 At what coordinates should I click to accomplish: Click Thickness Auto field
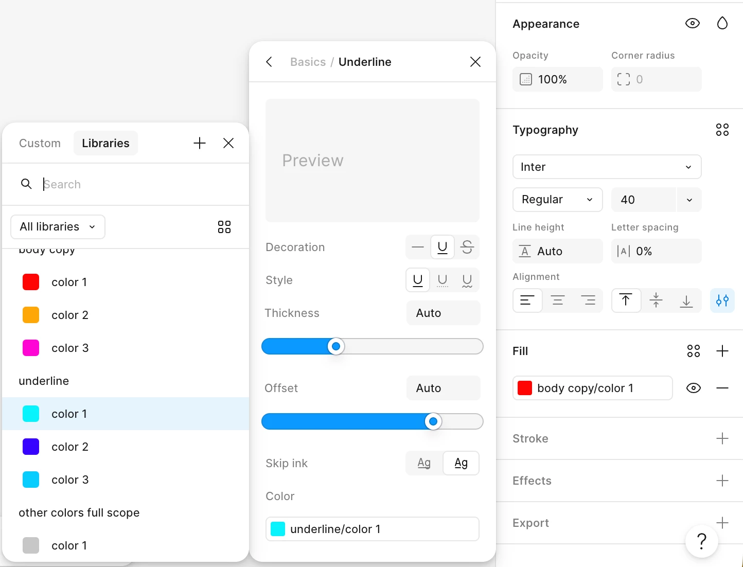tap(443, 313)
